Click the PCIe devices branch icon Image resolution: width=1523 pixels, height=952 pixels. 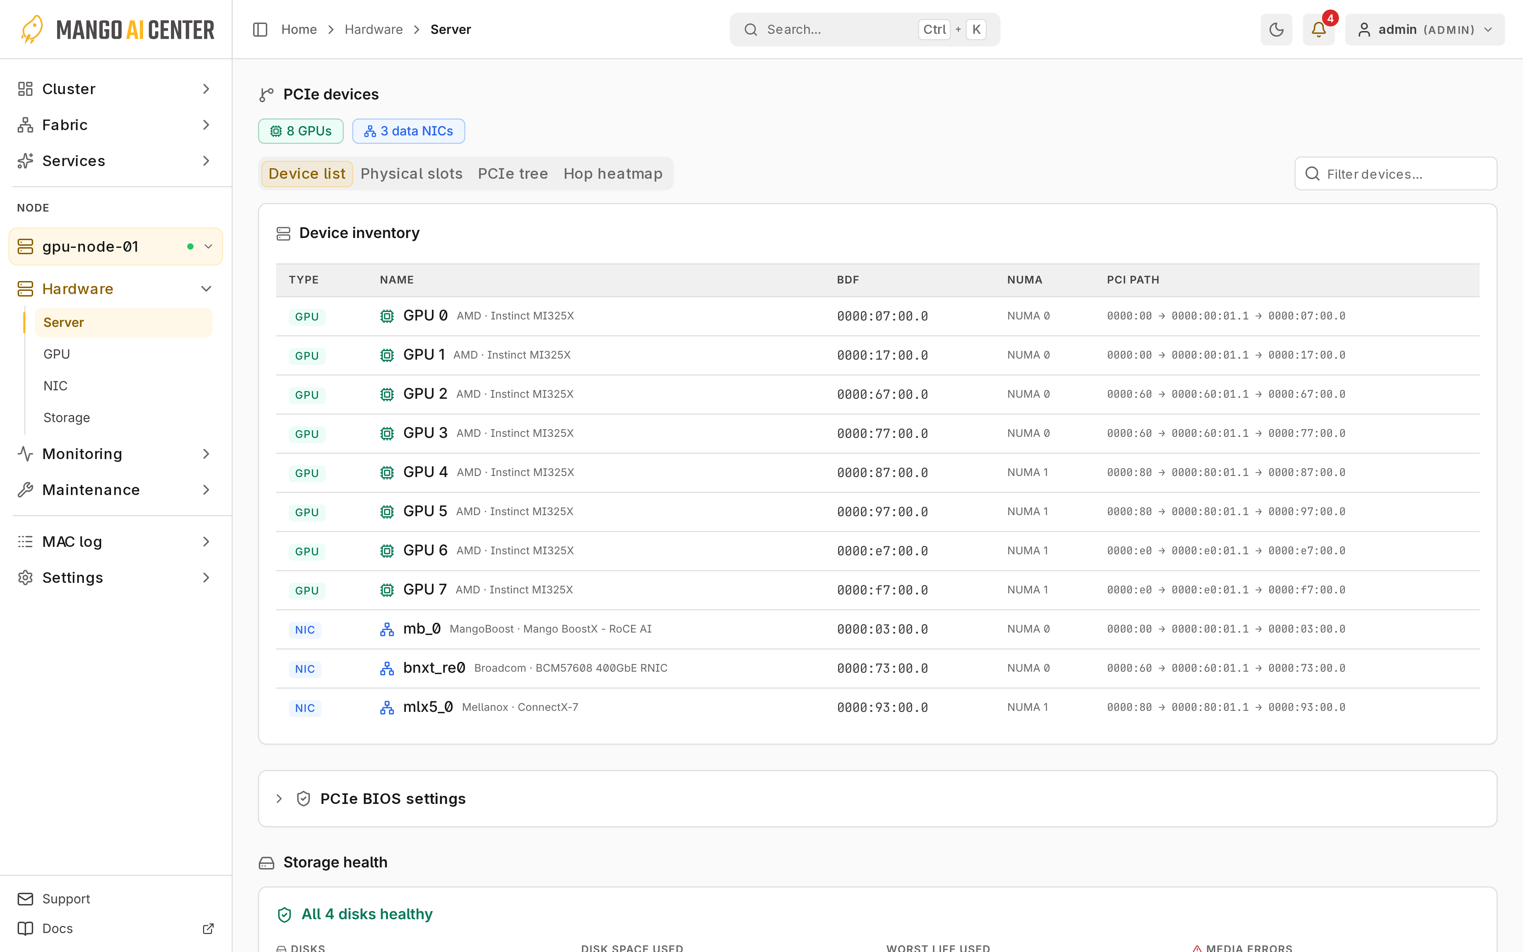click(267, 94)
